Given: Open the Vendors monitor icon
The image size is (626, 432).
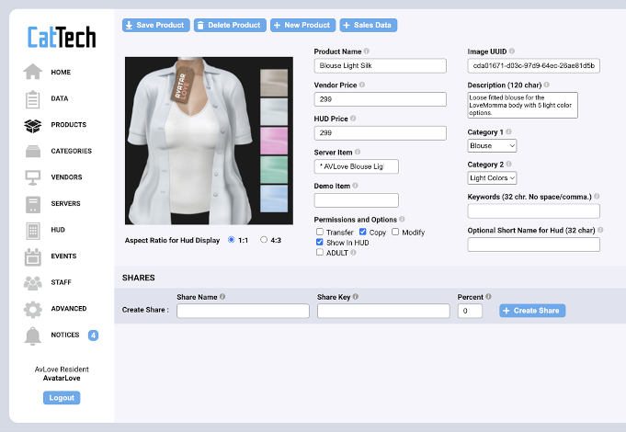Looking at the screenshot, I should point(33,177).
